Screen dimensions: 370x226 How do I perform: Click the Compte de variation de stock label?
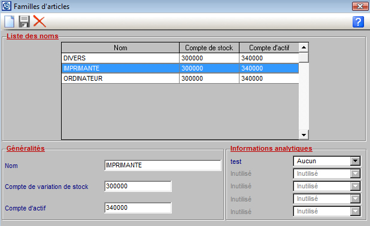(47, 187)
